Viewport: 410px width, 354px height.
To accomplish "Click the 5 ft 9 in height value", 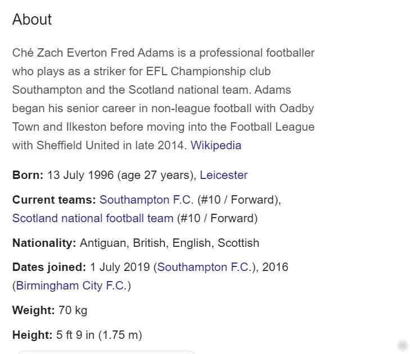I will pos(76,335).
